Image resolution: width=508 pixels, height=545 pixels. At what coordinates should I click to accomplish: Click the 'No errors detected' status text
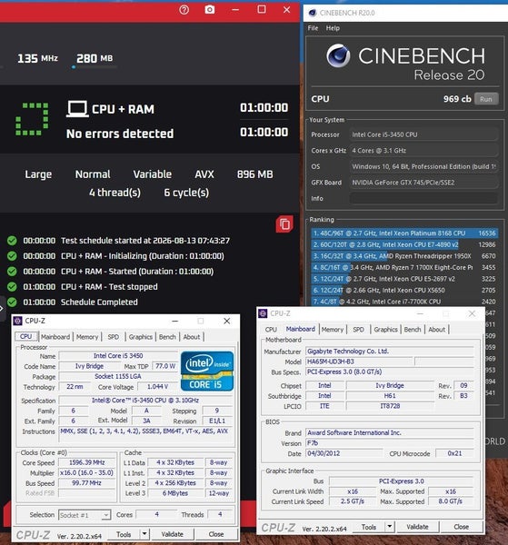(x=120, y=134)
